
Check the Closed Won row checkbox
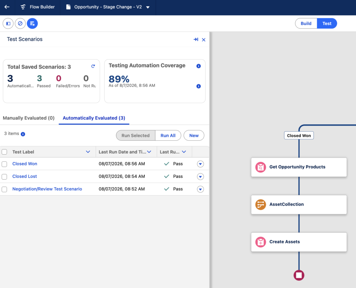tap(4, 164)
